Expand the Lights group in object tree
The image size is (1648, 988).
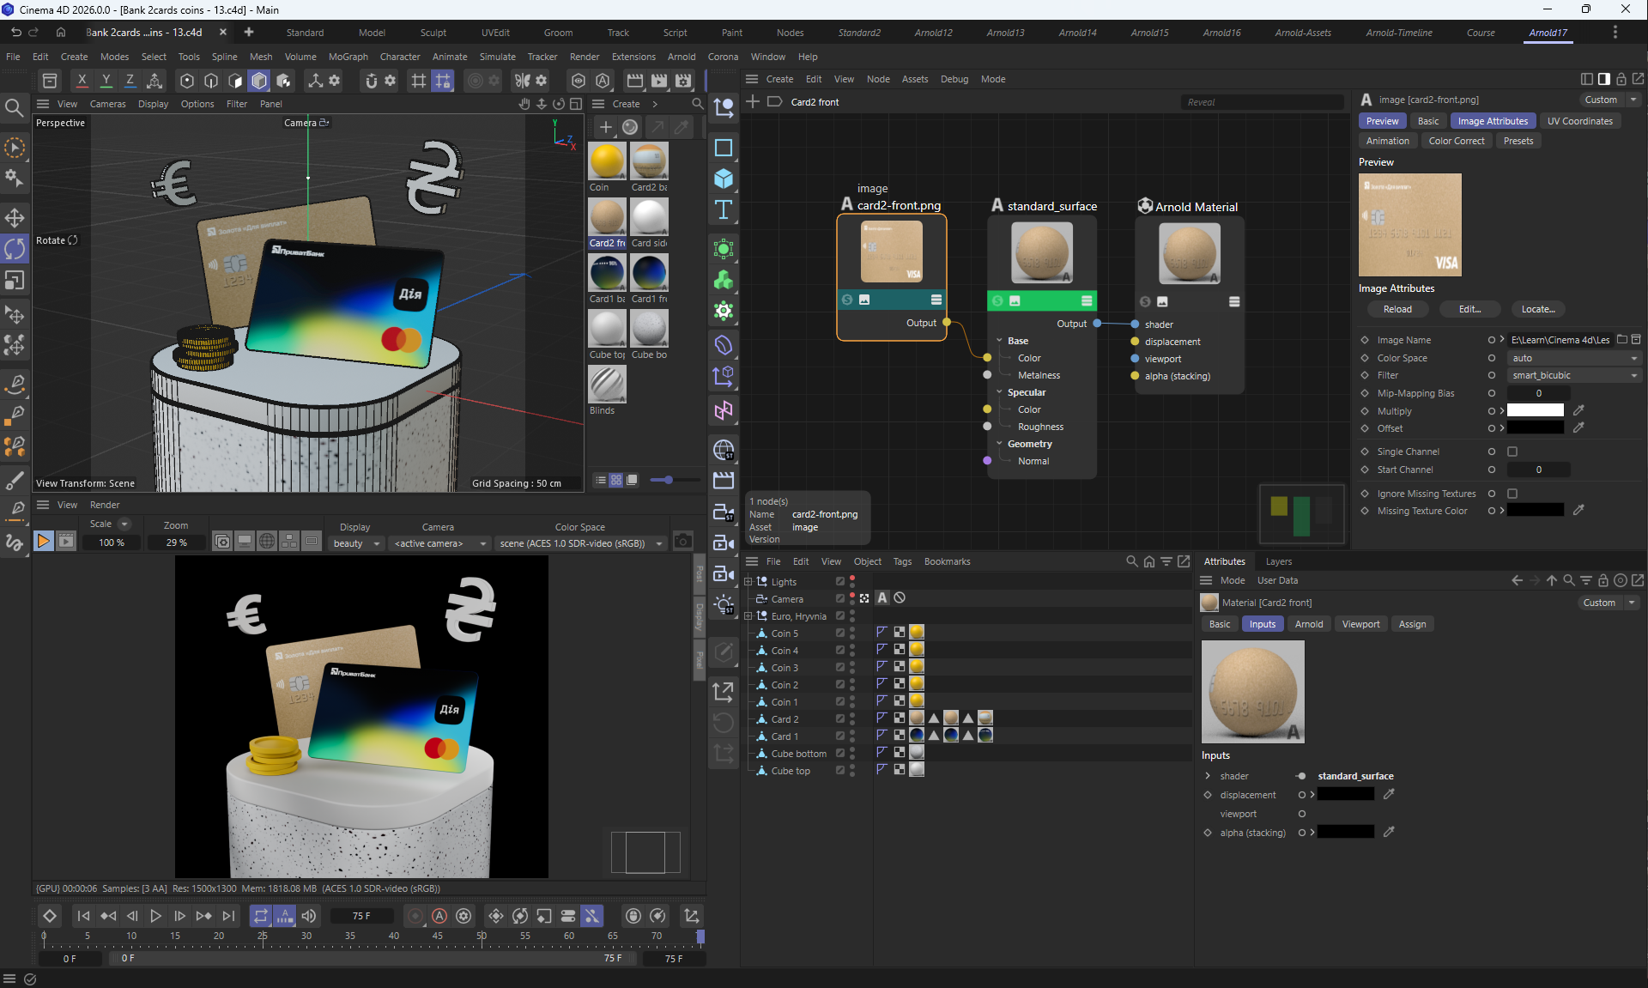click(748, 581)
